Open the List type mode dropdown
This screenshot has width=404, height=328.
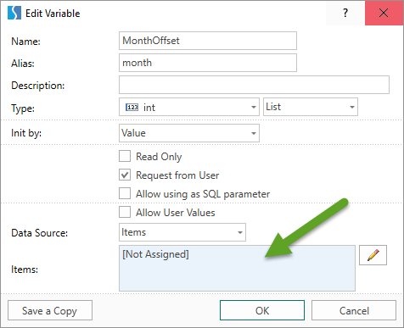pos(311,107)
